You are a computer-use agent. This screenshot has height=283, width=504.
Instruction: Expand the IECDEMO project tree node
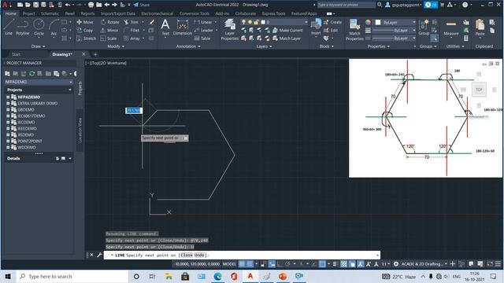point(8,123)
